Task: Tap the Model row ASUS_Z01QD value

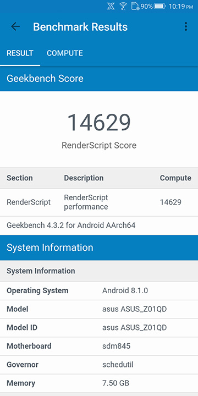Action: [x=134, y=309]
